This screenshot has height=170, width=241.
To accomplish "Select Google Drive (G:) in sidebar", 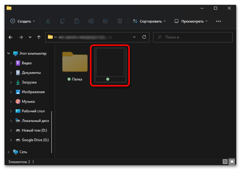I will [35, 140].
